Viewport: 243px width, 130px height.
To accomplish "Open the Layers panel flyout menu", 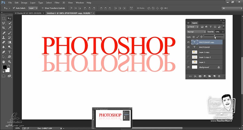I will [223, 23].
